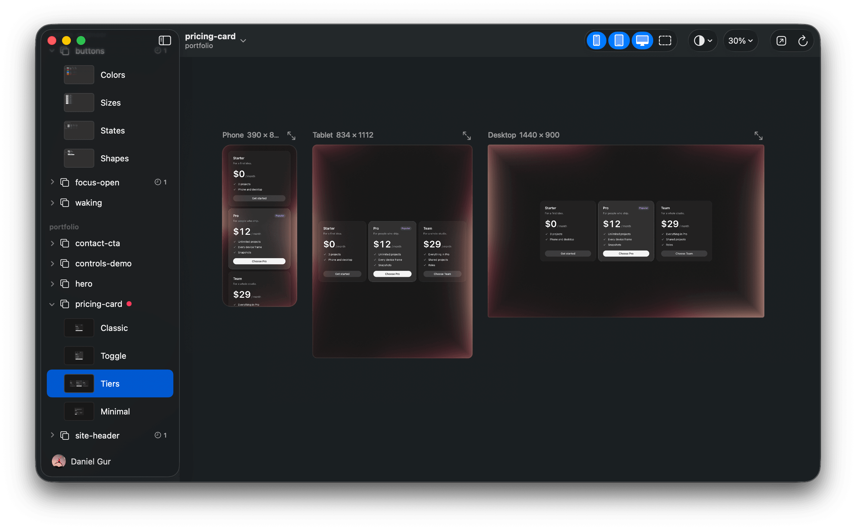Expand the contact-cta group
856x529 pixels.
coord(53,243)
